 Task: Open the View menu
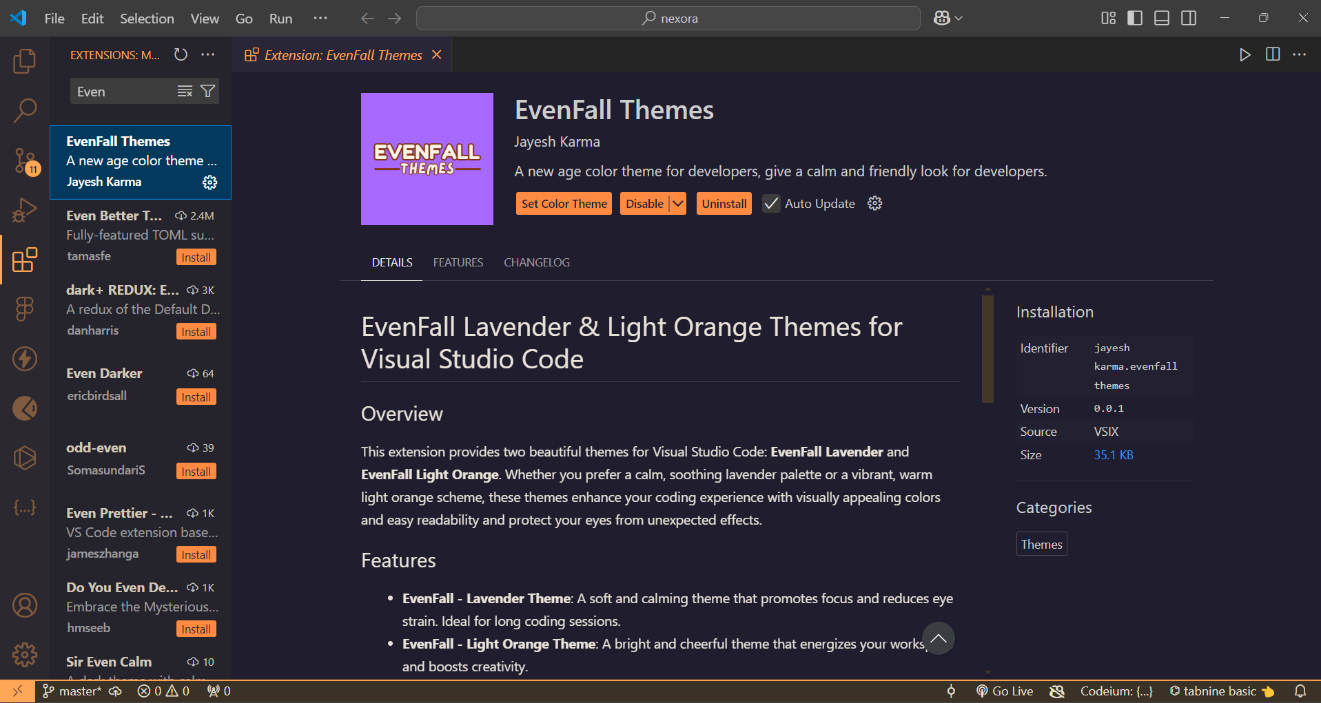click(205, 19)
